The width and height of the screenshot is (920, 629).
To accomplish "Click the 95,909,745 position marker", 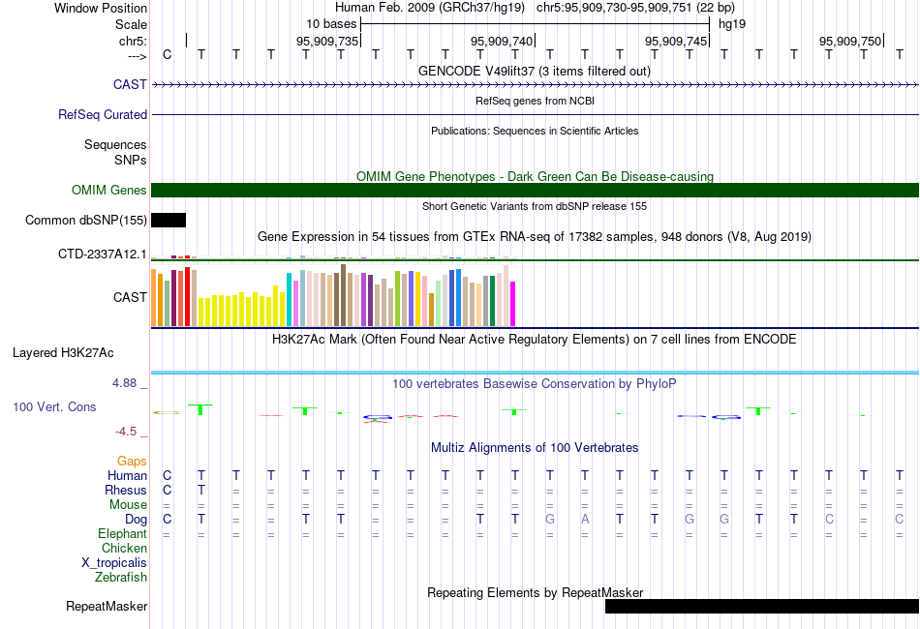I will pos(675,41).
